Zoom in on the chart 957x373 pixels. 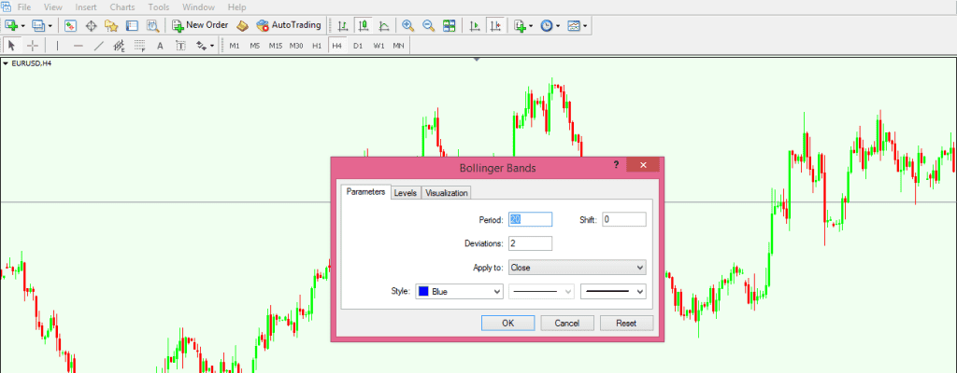[x=407, y=25]
